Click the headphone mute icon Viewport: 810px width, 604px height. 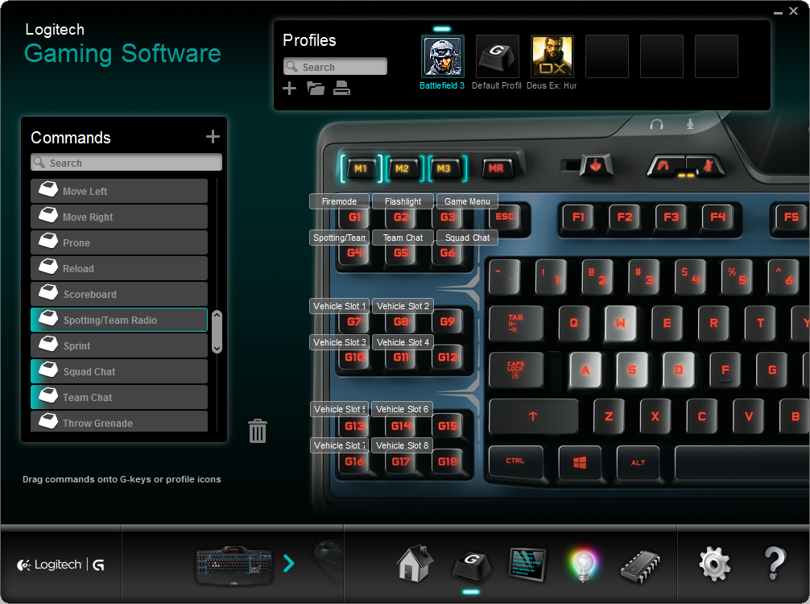click(x=656, y=125)
